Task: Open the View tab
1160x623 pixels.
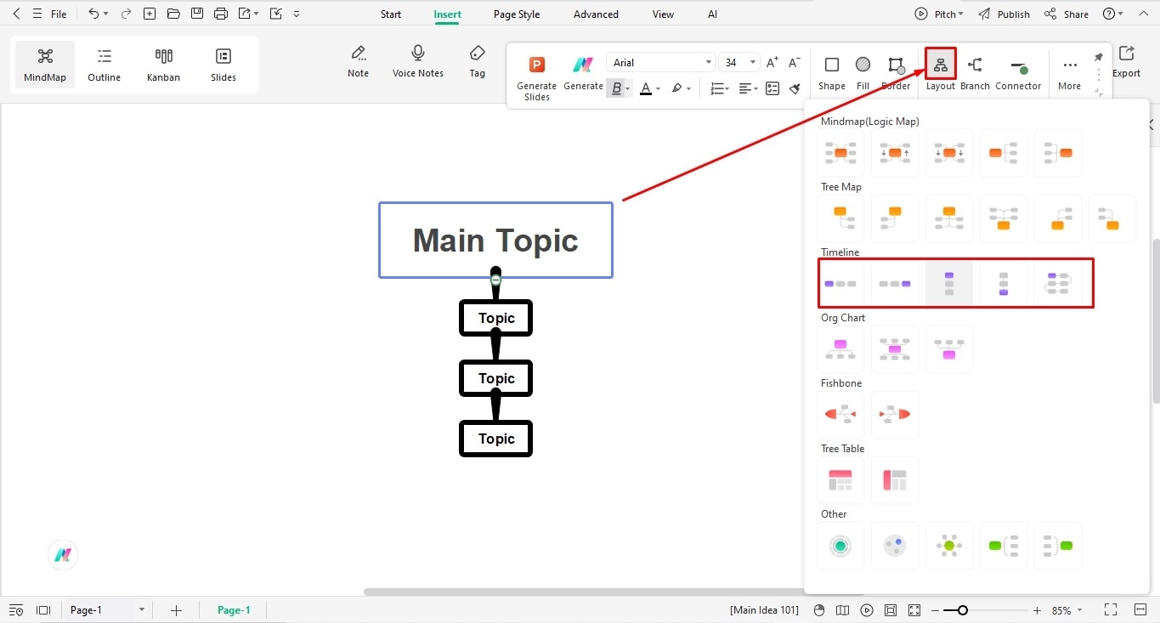Action: pyautogui.click(x=663, y=14)
